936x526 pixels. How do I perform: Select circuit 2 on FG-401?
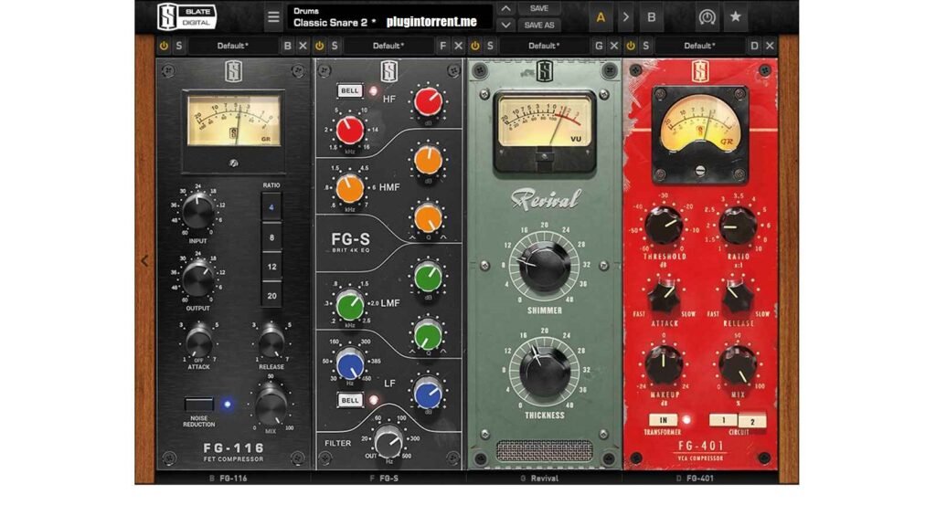[x=752, y=421]
